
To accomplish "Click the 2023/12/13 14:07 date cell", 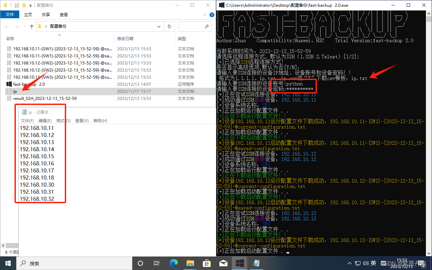I will [x=134, y=84].
